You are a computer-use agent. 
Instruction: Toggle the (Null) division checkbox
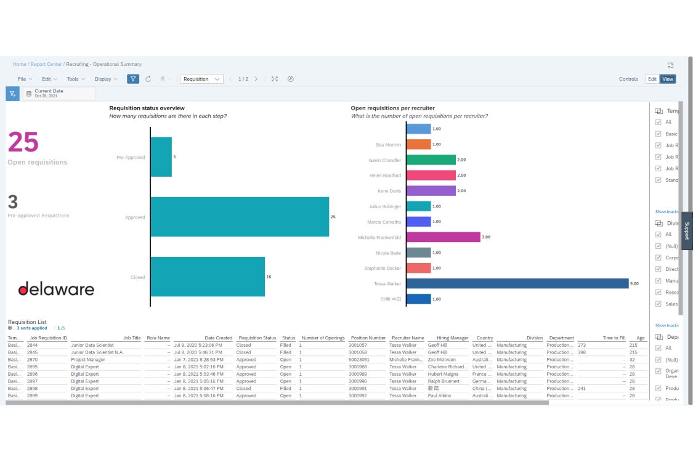point(658,246)
